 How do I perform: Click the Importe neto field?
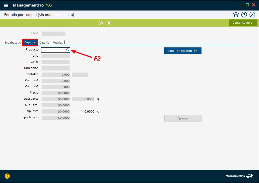[x=55, y=118]
